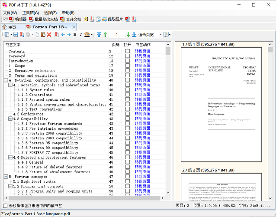Open the bookmark color palette icon

point(87,35)
